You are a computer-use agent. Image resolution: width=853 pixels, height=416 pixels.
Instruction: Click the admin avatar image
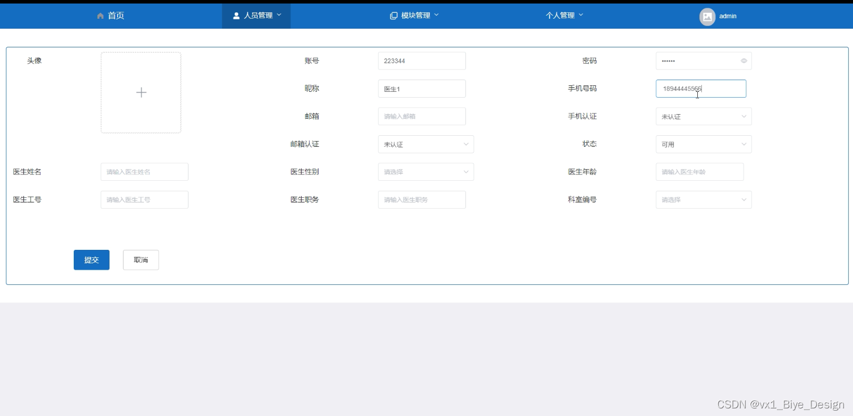click(707, 16)
